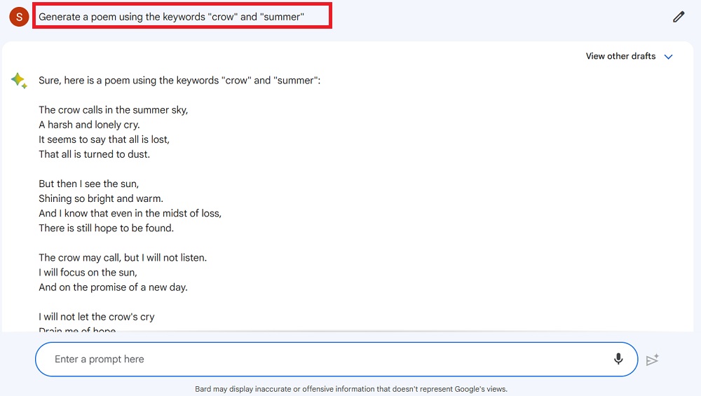The width and height of the screenshot is (701, 396).
Task: Click "The crow may call, but I will not listen."
Action: coord(123,257)
